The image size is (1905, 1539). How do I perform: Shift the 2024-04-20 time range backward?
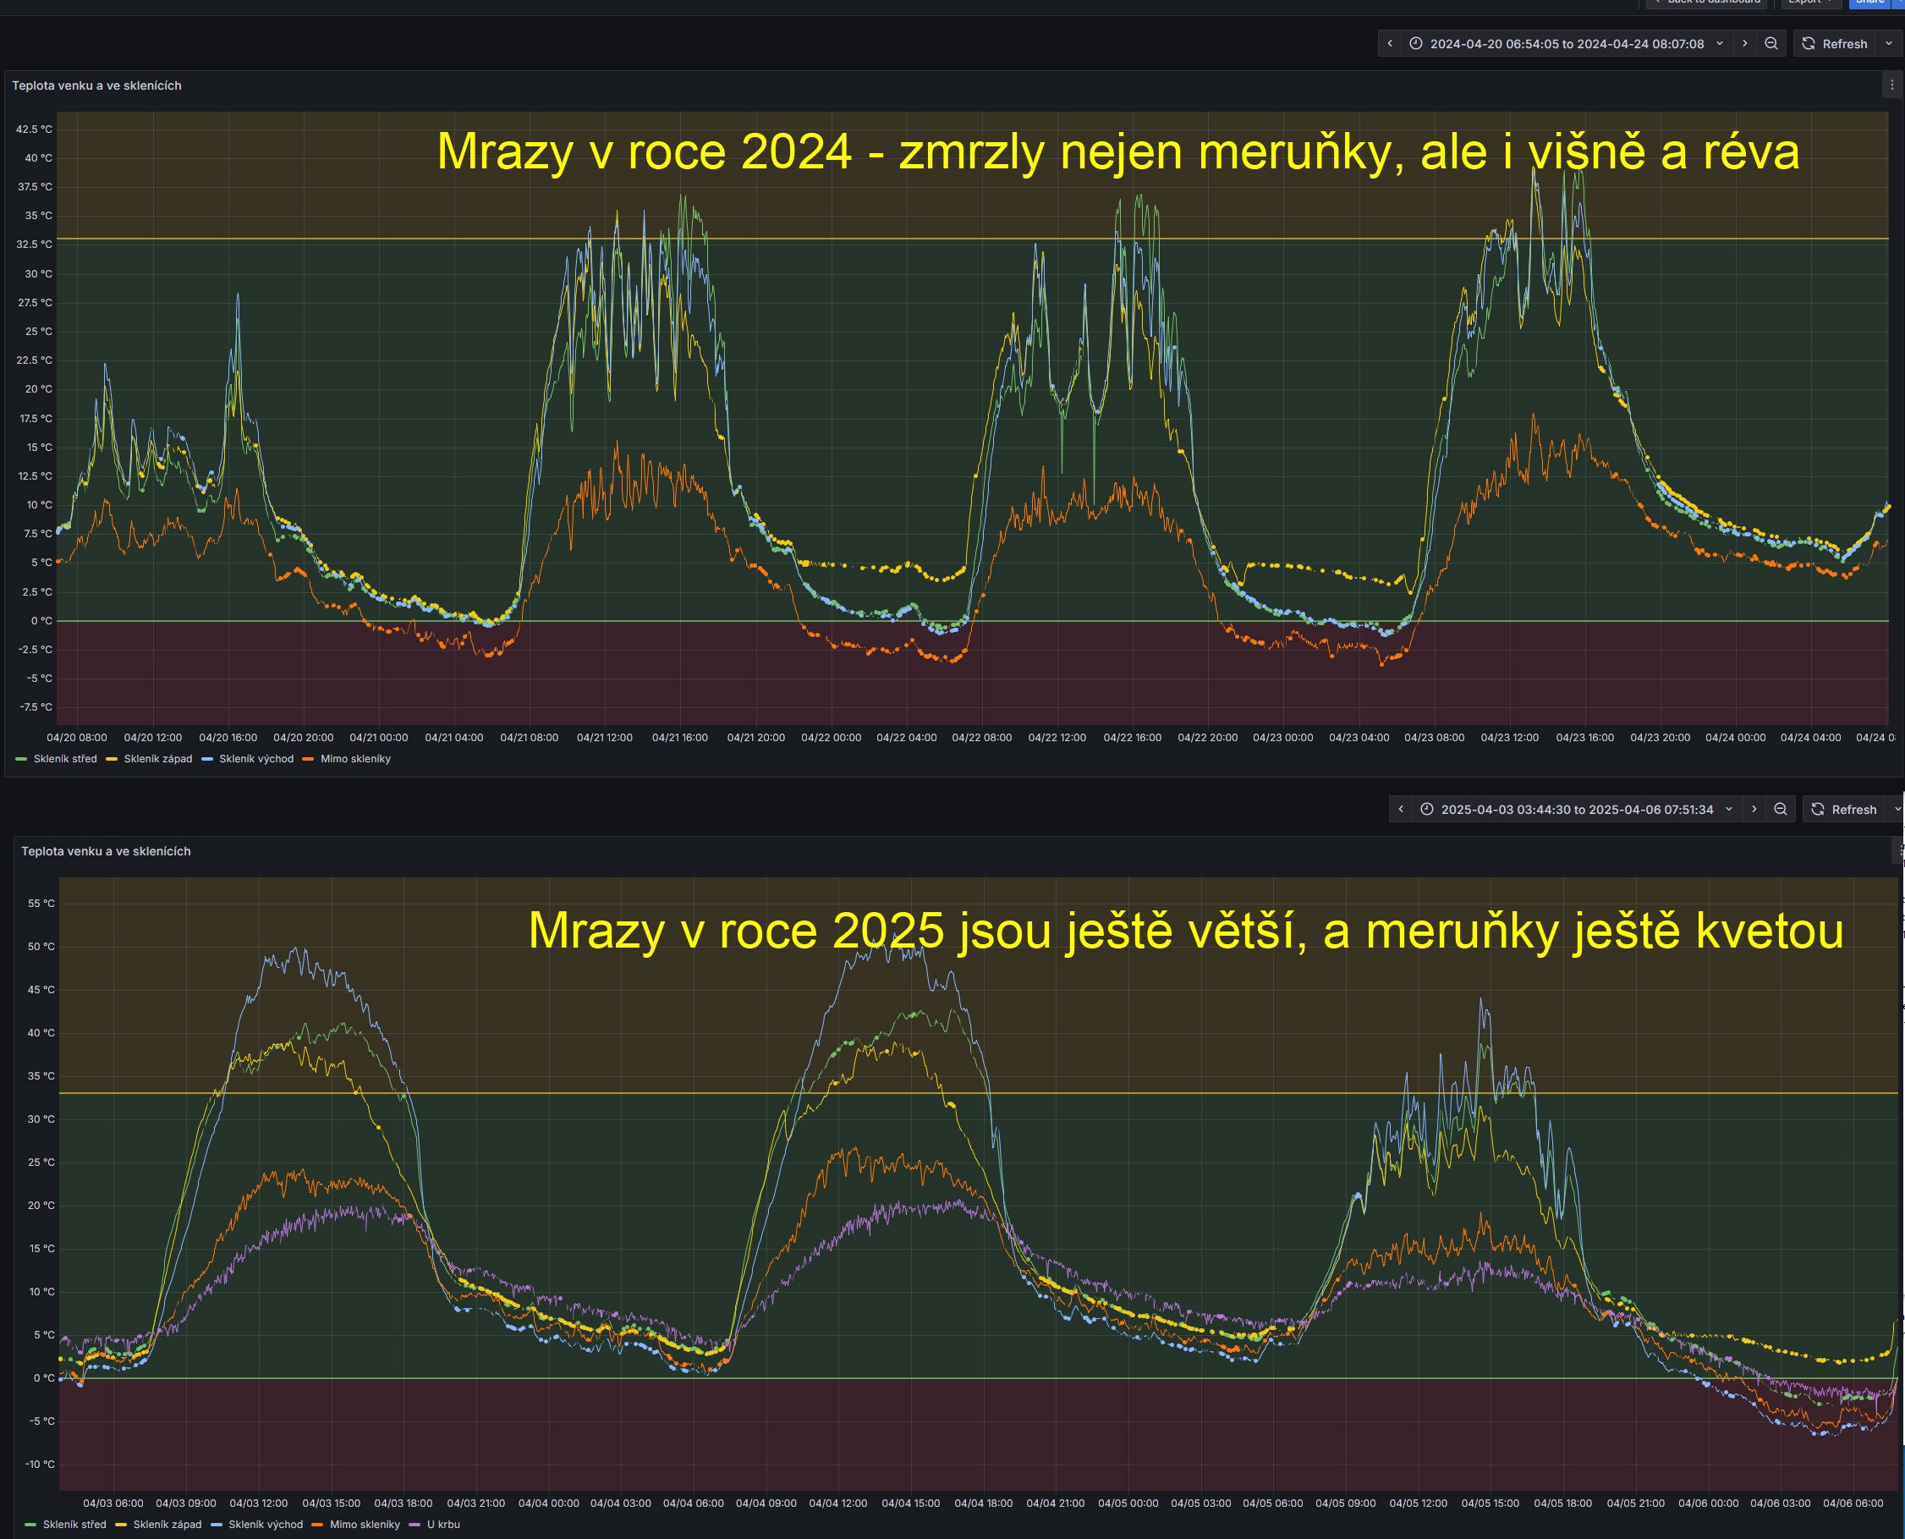[1389, 43]
